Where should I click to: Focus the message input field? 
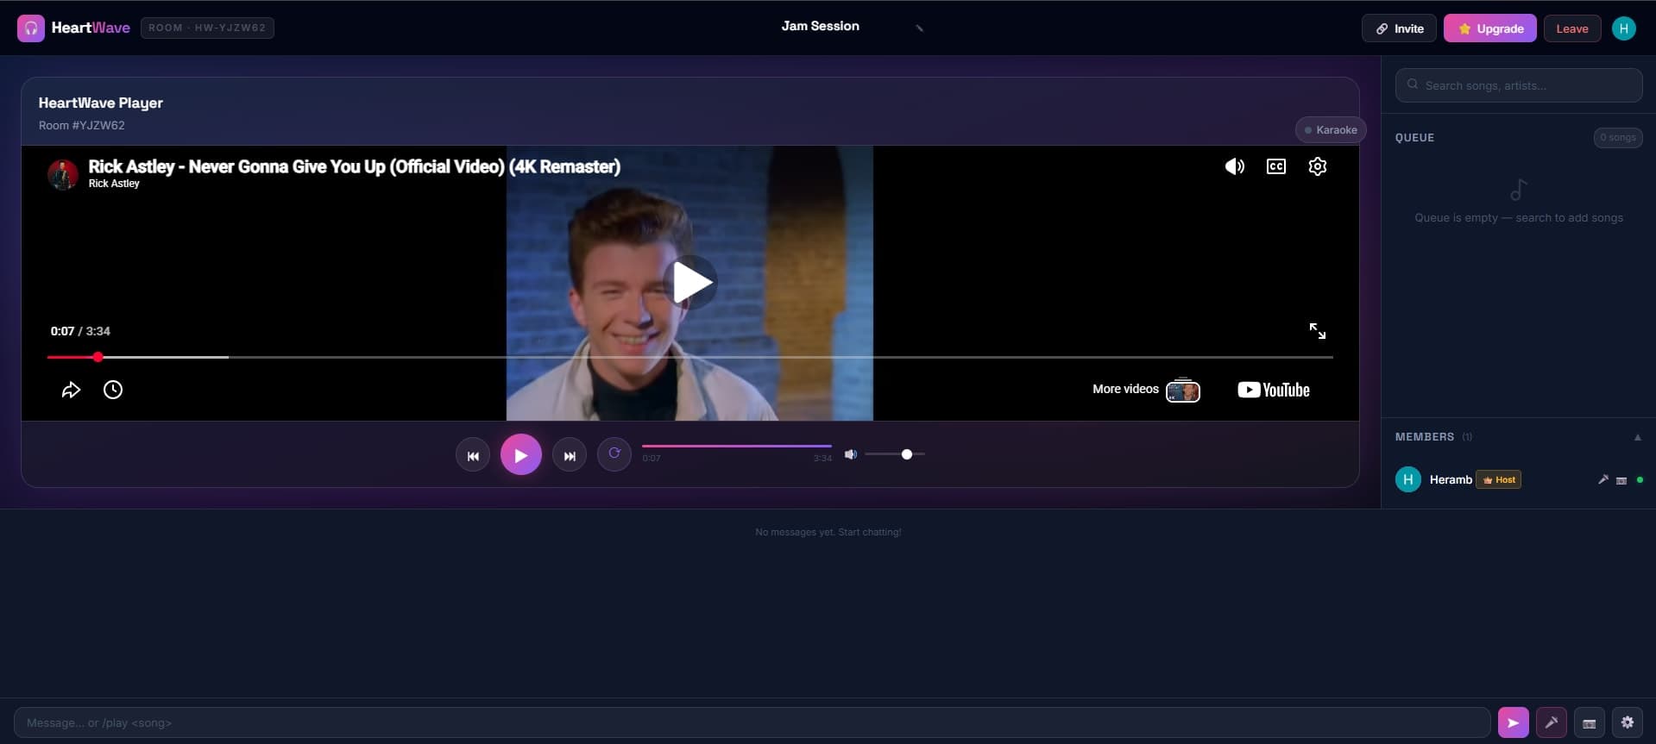tap(752, 722)
